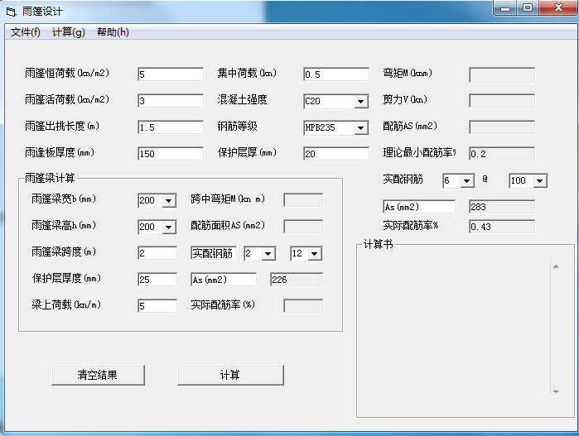
Task: Click the 计算书 scrollbar up arrow
Action: (x=556, y=266)
